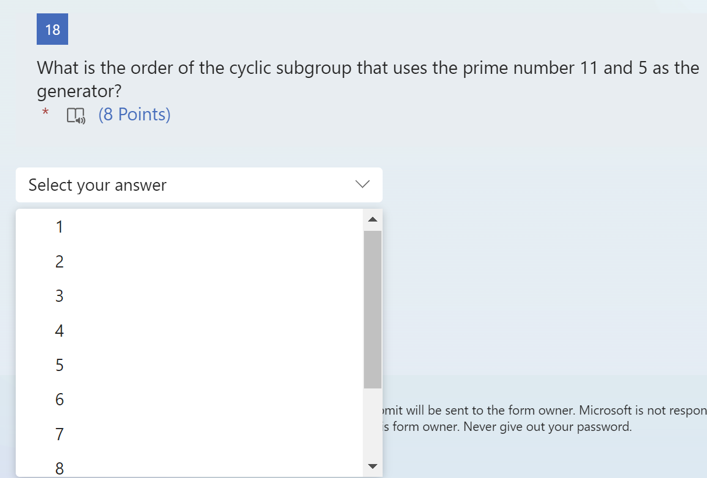The width and height of the screenshot is (707, 478).
Task: Collapse the answer dropdown with its chevron
Action: pyautogui.click(x=362, y=184)
